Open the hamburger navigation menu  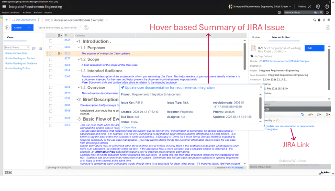tap(4, 7)
